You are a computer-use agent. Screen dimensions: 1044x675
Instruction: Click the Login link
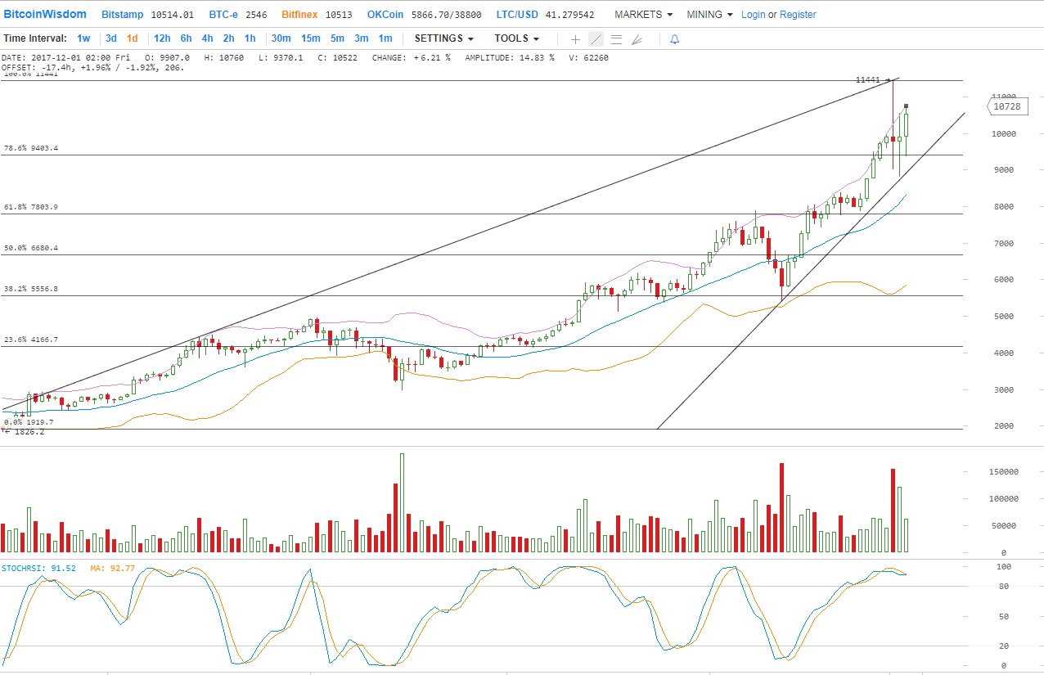point(753,15)
